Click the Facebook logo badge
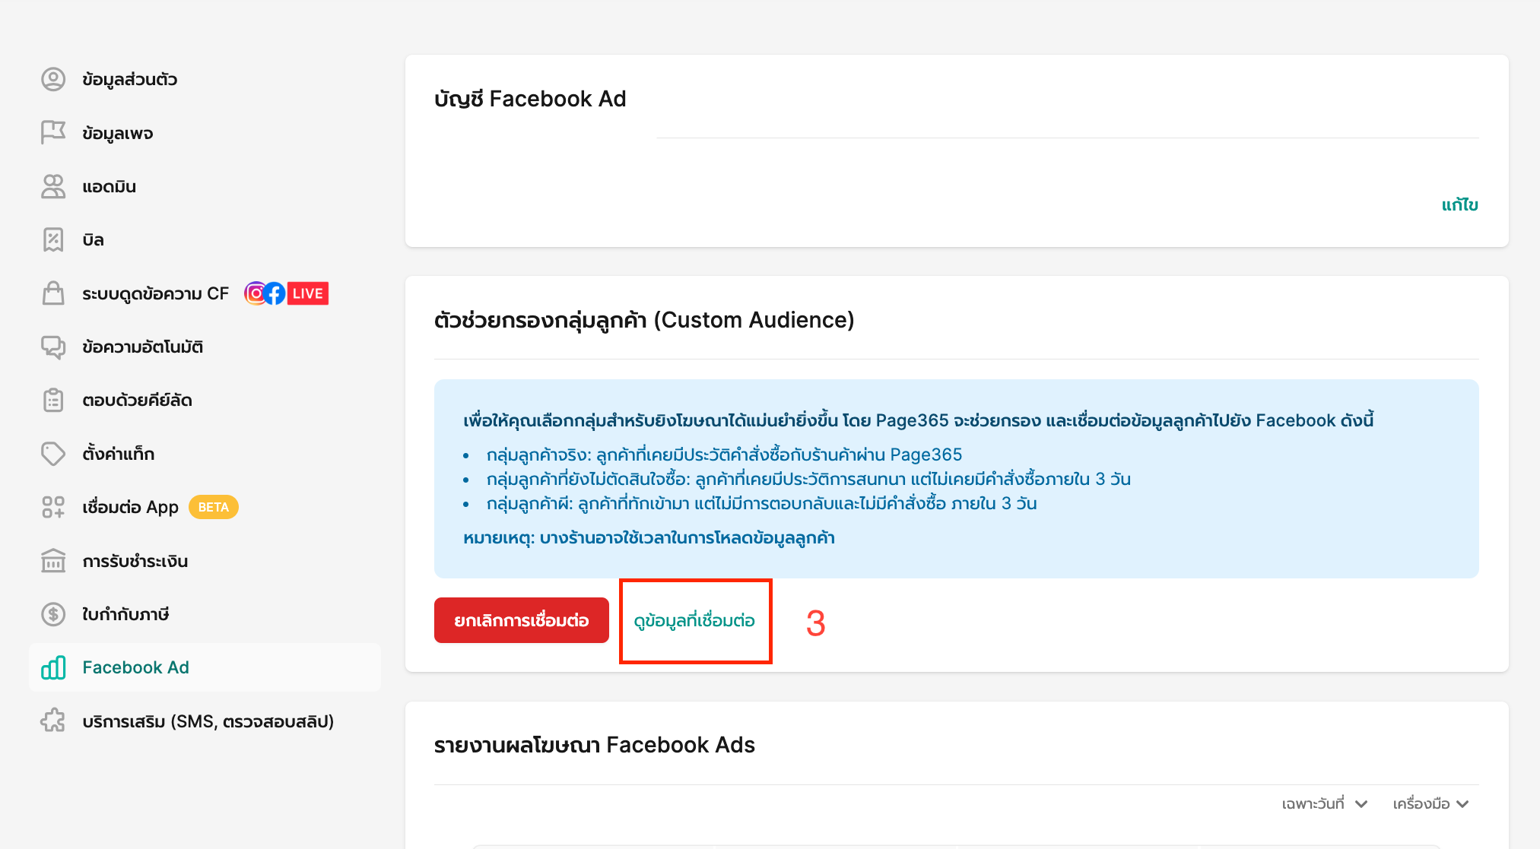1540x849 pixels. pos(275,293)
